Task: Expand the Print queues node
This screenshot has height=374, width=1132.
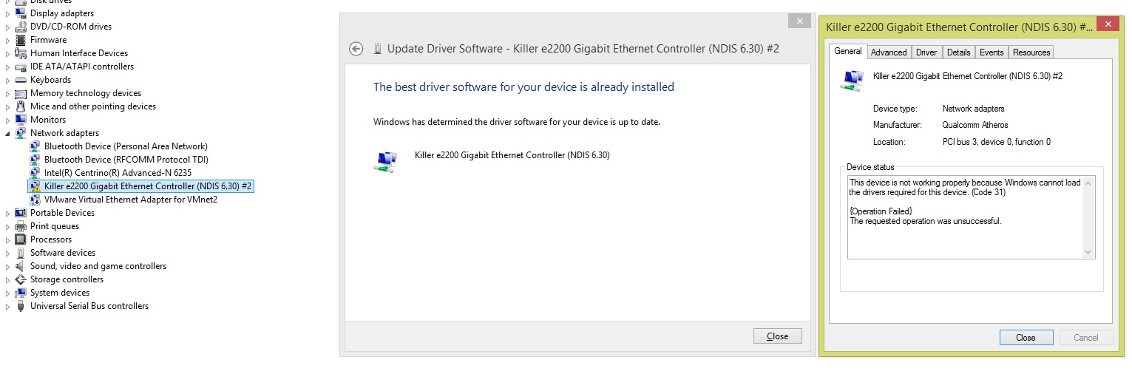Action: pyautogui.click(x=8, y=226)
